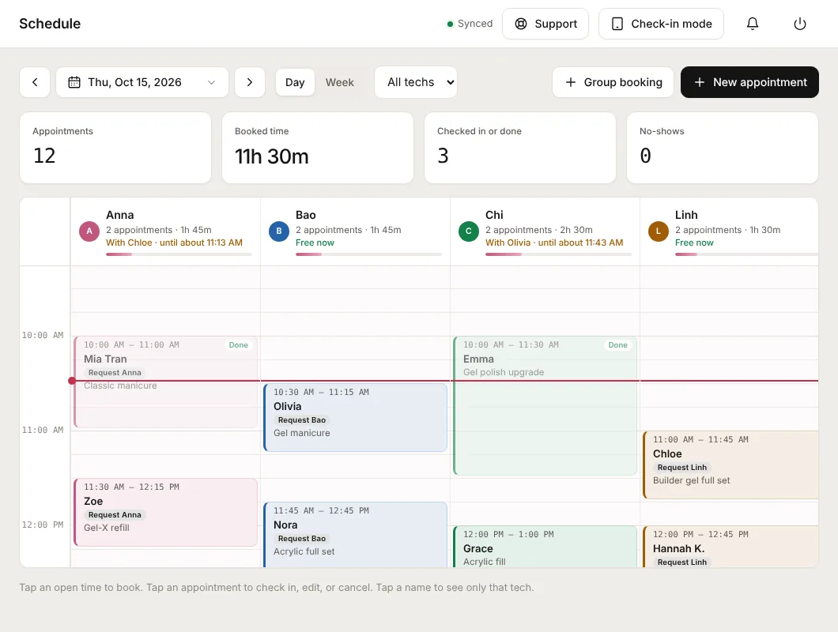Click the Request Bao tag on Nora's appointment
This screenshot has height=632, width=838.
pos(302,539)
